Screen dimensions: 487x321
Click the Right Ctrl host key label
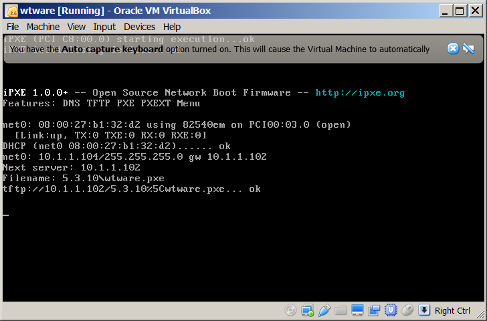click(453, 310)
